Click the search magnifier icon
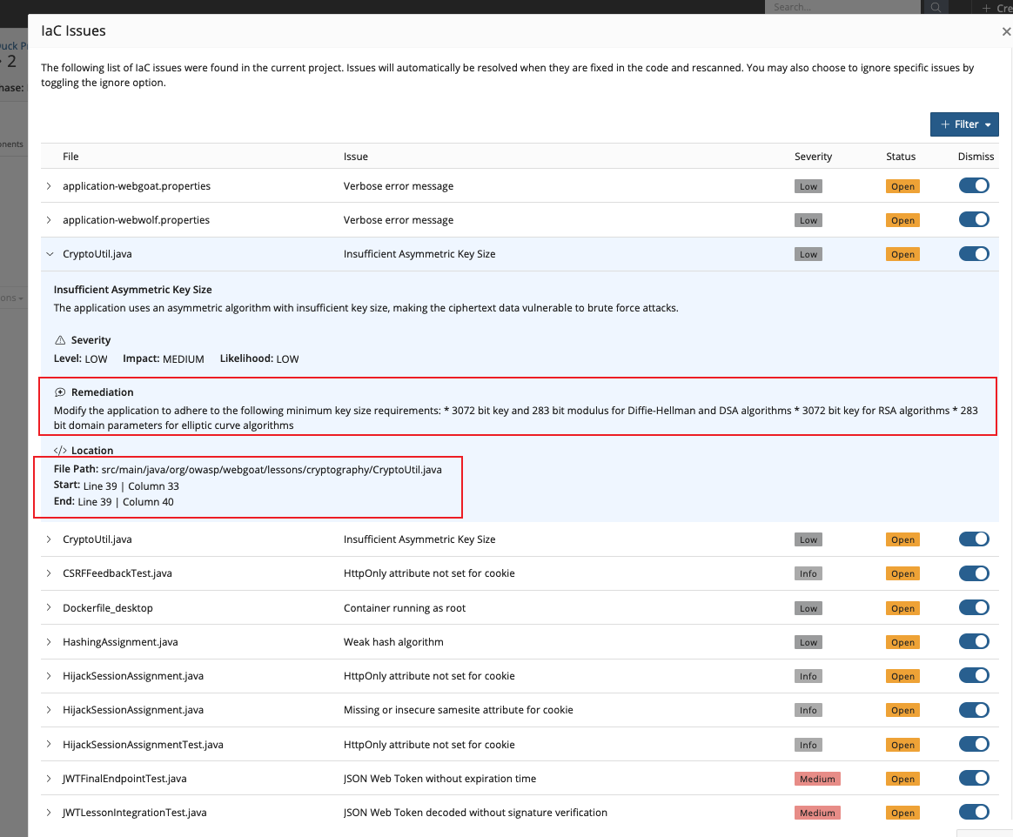Viewport: 1013px width, 837px height. pos(935,7)
